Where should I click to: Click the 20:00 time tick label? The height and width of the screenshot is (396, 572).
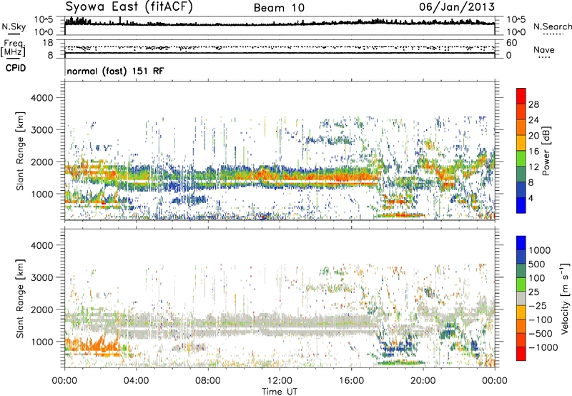[423, 381]
